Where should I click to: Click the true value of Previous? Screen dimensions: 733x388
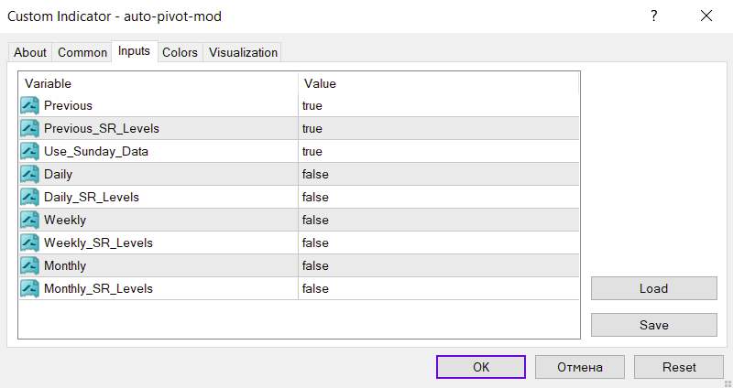[312, 105]
